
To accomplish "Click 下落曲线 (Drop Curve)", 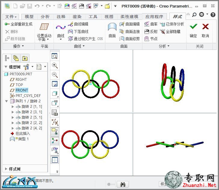I will pyautogui.click(x=78, y=32).
